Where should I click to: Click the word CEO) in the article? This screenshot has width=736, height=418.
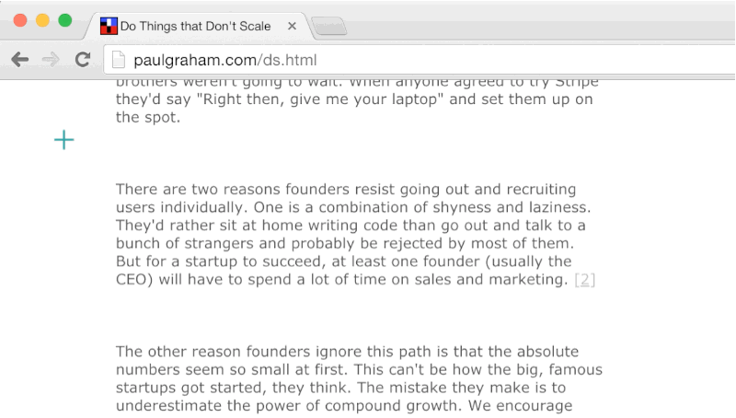(134, 280)
